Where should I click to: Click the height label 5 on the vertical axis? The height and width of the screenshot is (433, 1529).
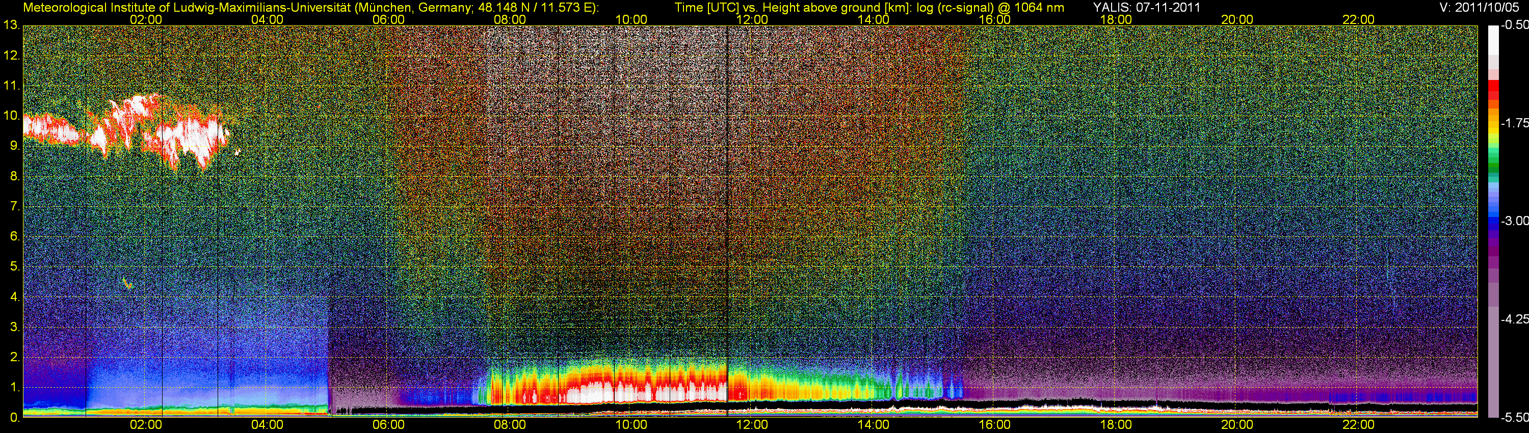tap(14, 267)
